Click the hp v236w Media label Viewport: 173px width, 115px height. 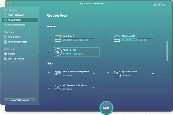pyautogui.click(x=130, y=72)
